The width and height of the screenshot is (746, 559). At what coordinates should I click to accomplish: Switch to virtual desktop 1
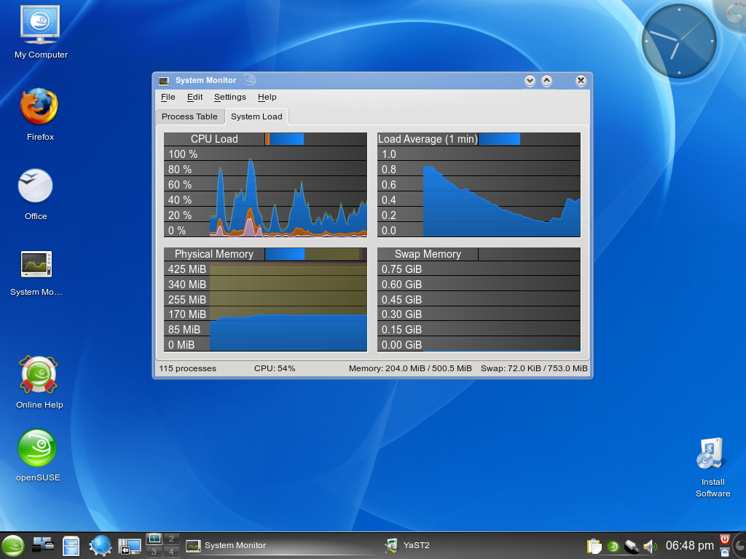[154, 539]
